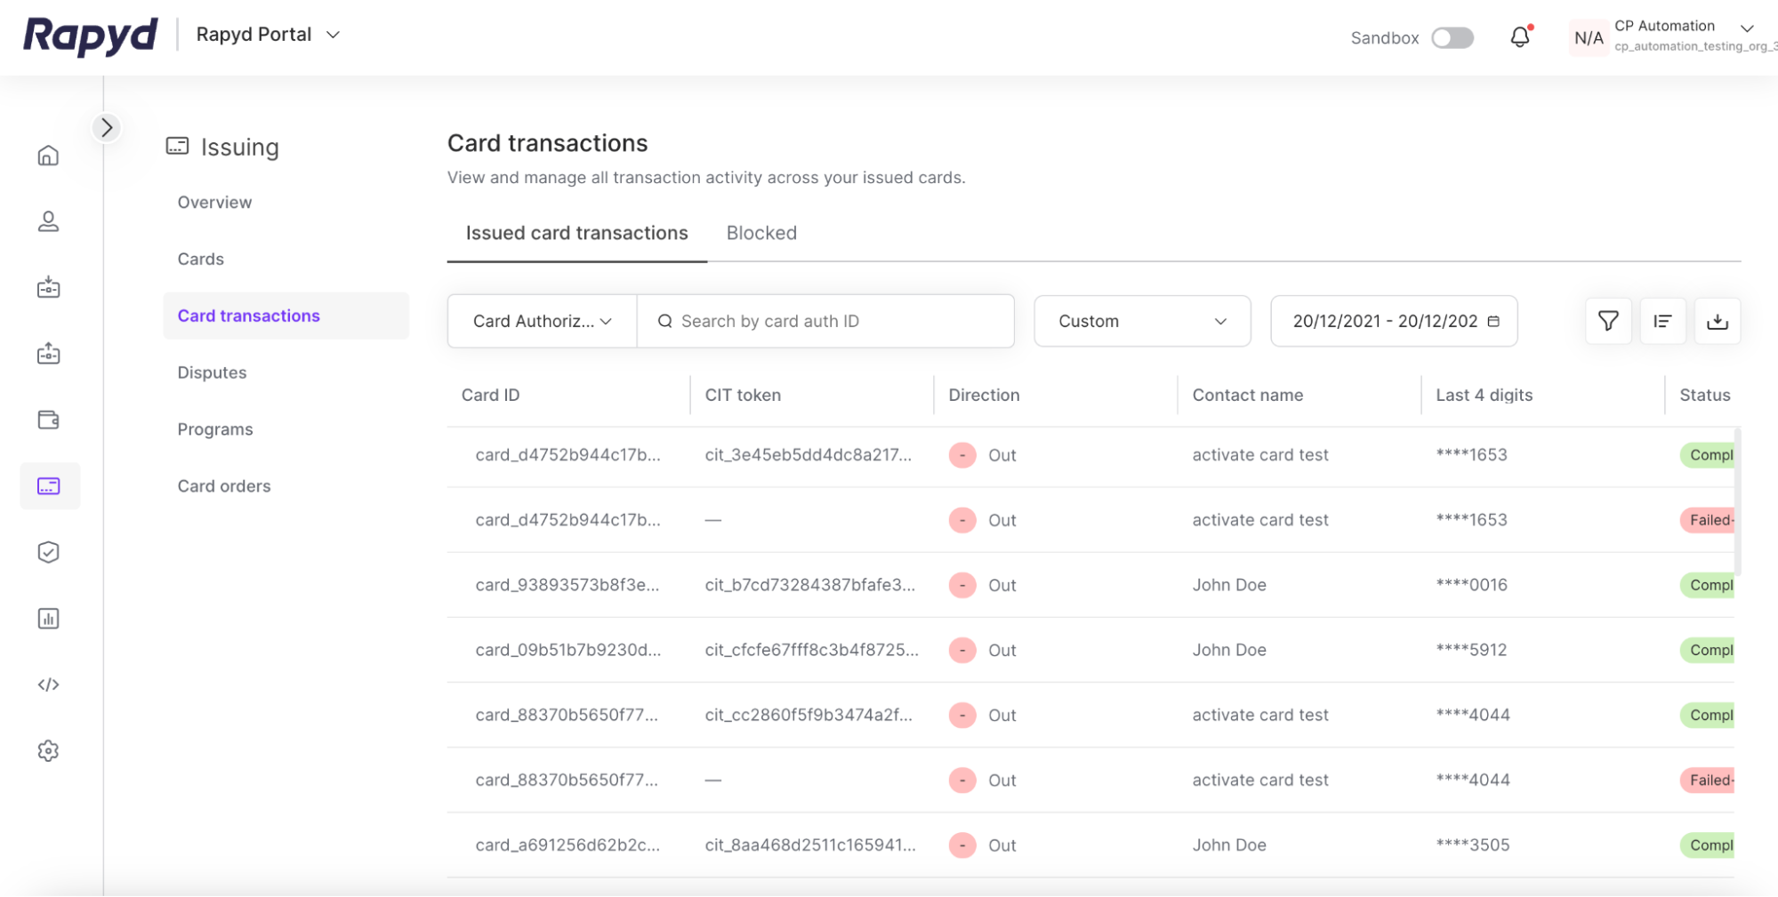The image size is (1778, 897).
Task: Open the Reports chart sidebar icon
Action: pos(49,619)
